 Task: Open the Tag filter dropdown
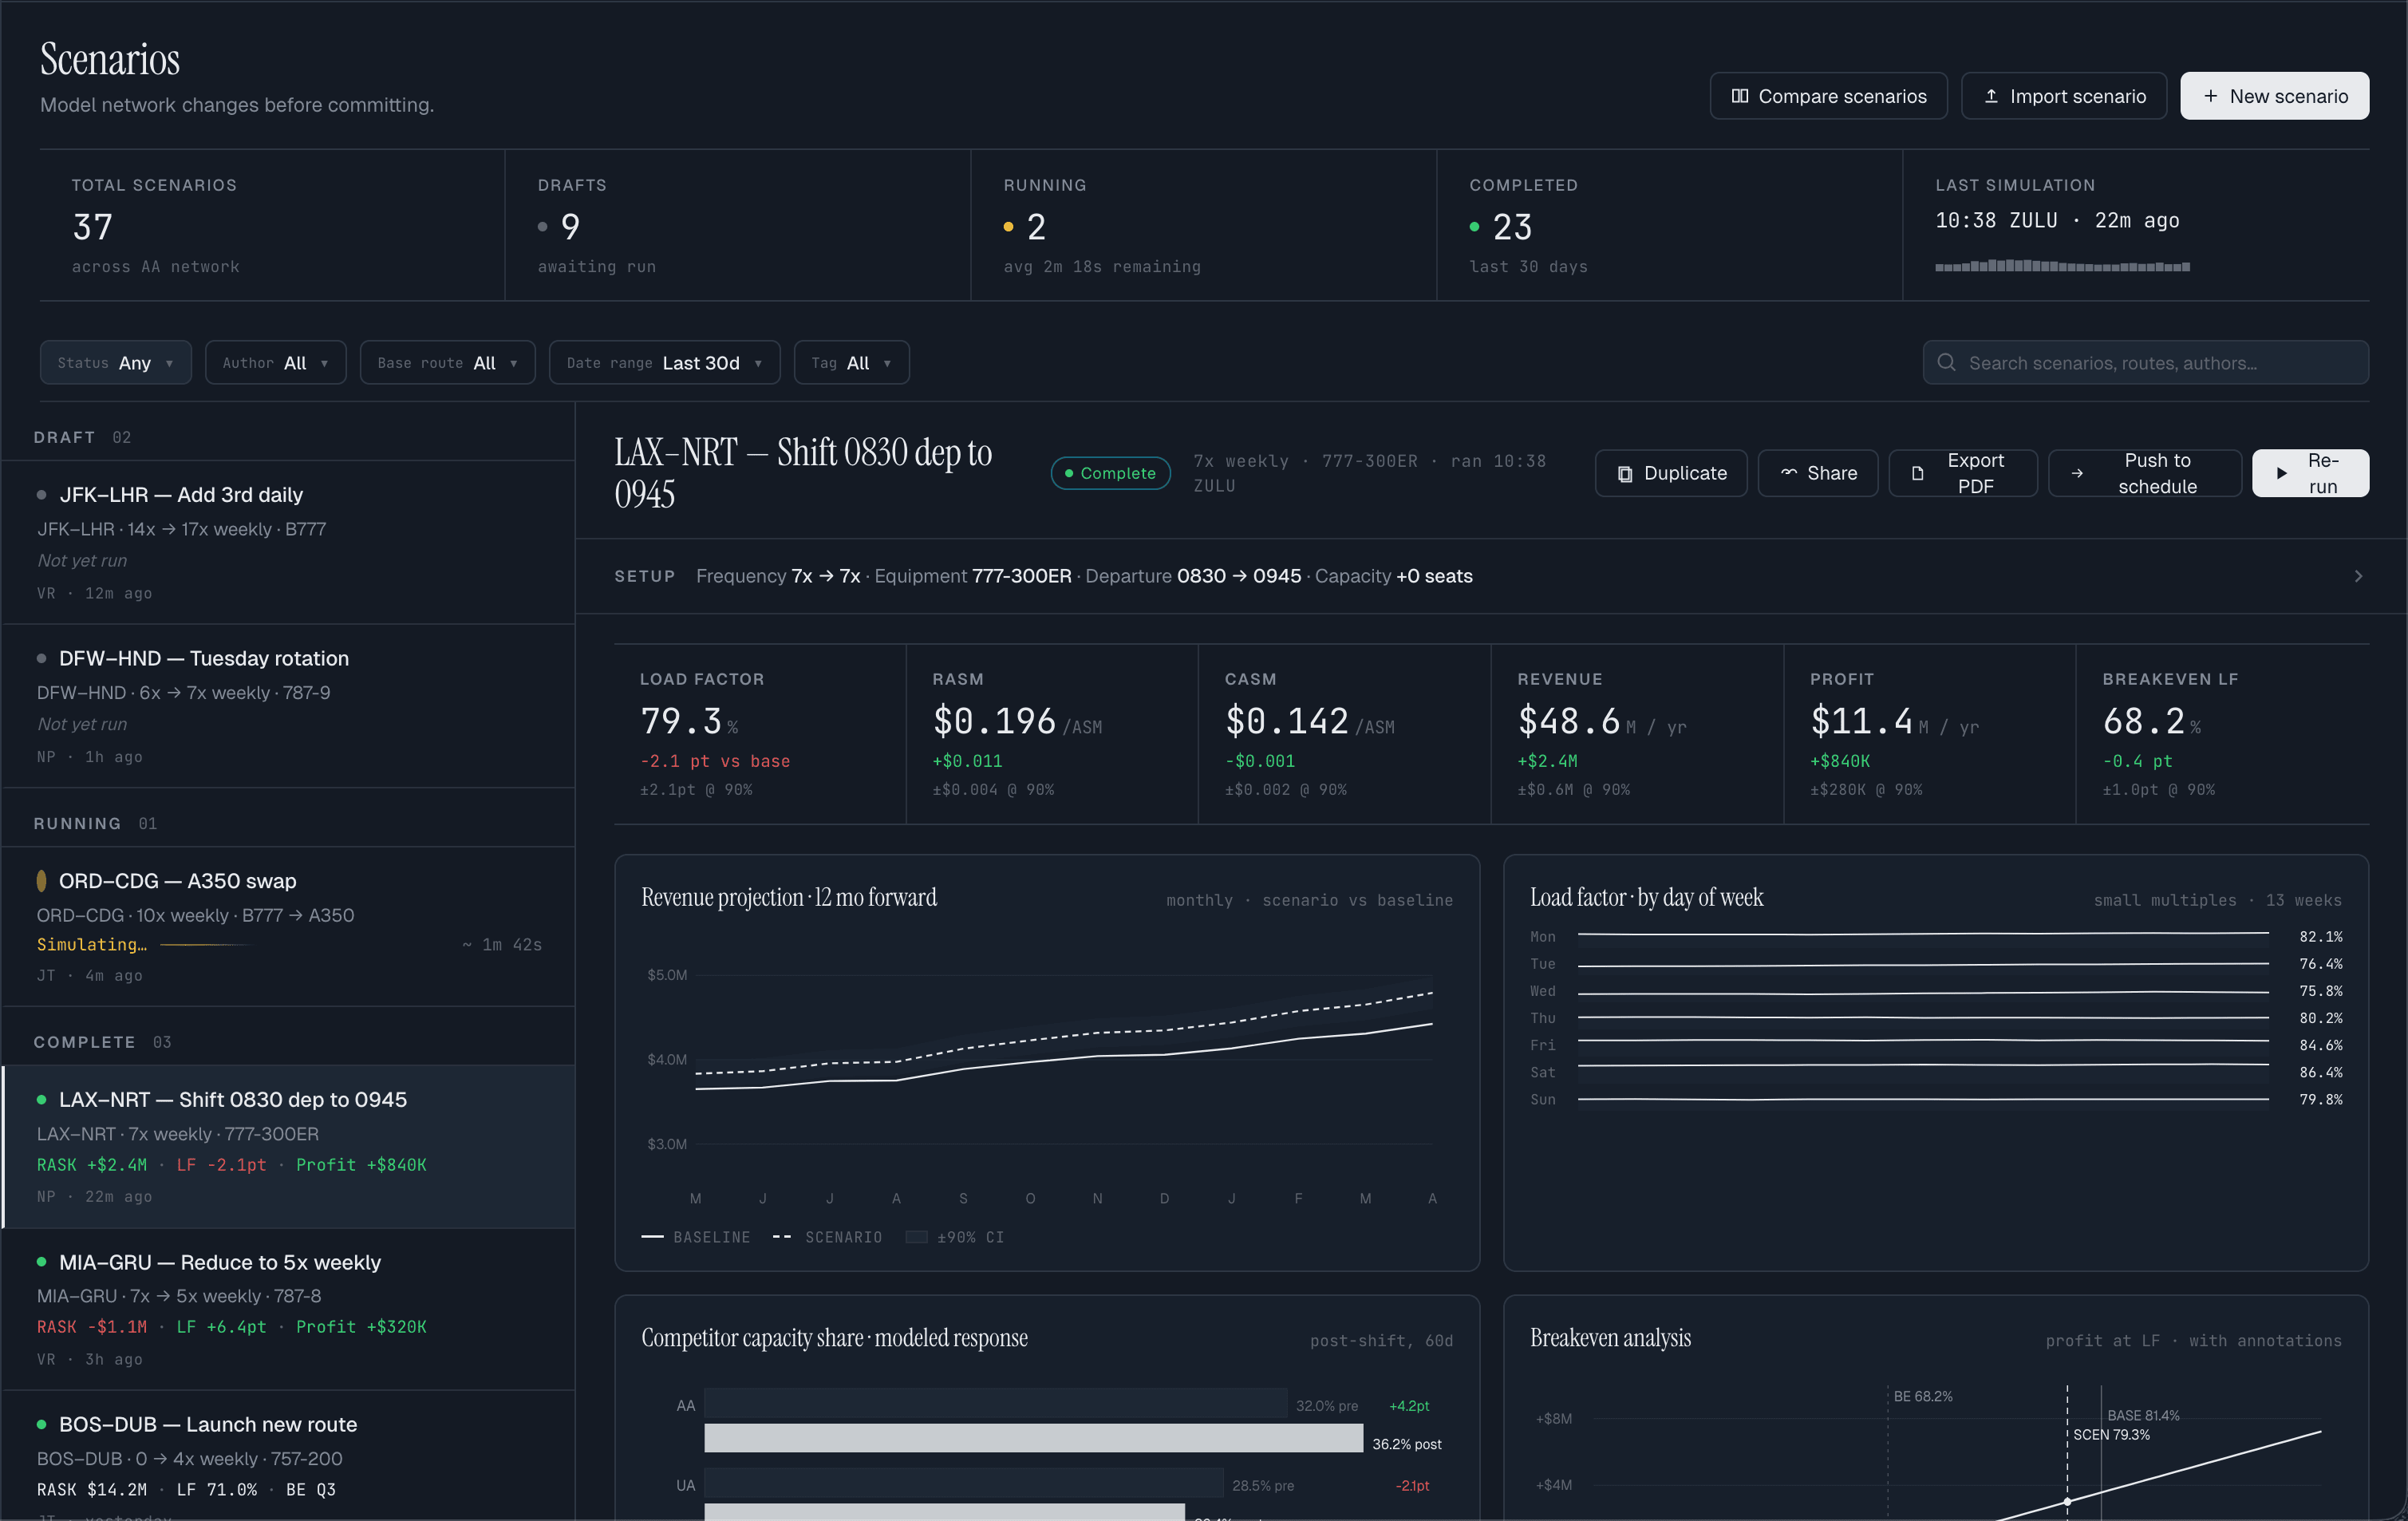coord(852,362)
